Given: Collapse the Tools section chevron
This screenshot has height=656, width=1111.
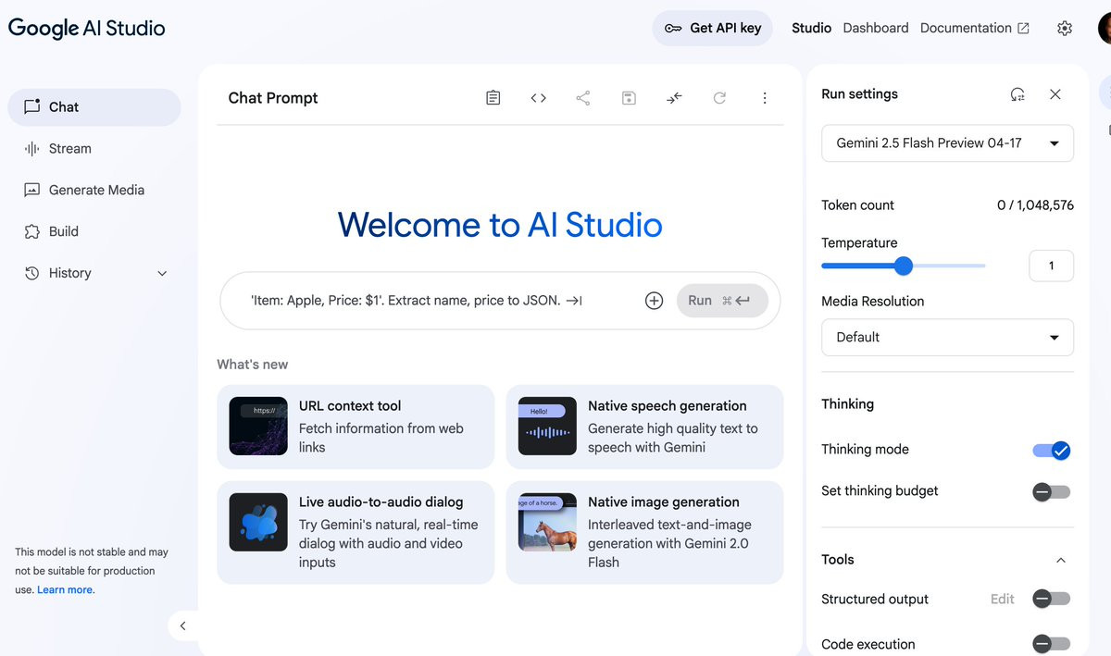Looking at the screenshot, I should click(1061, 560).
